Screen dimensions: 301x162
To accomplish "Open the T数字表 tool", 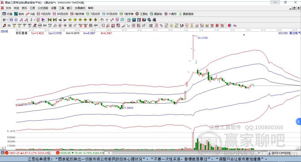I will point(126,14).
